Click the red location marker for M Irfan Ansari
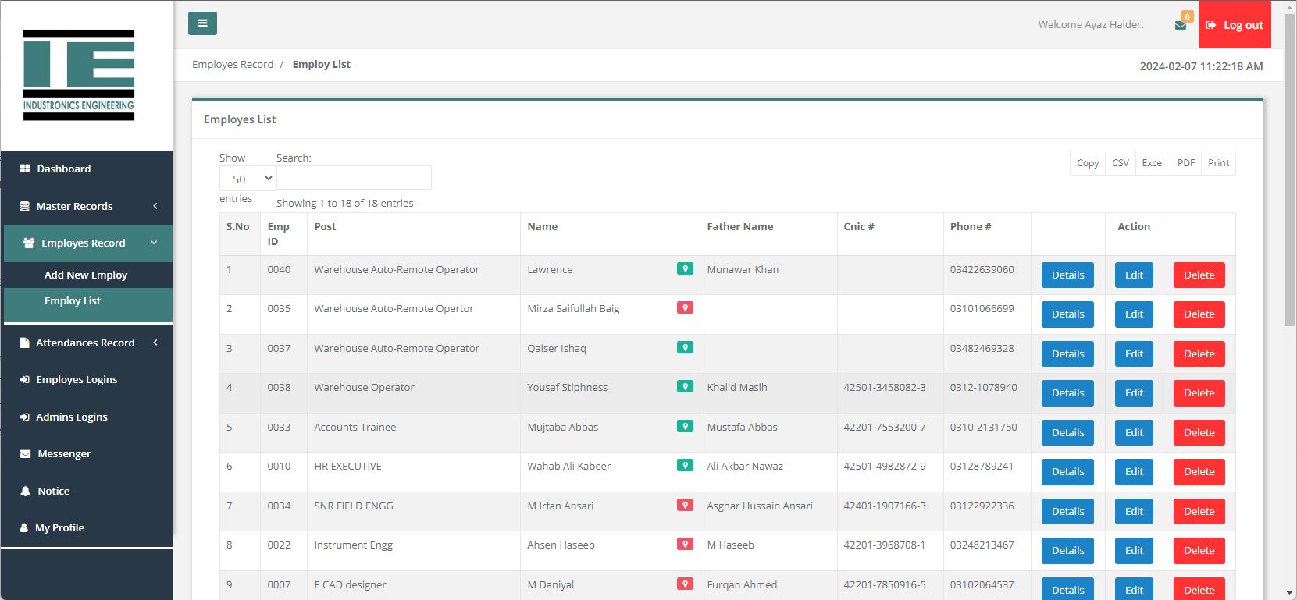This screenshot has height=600, width=1297. 685,506
